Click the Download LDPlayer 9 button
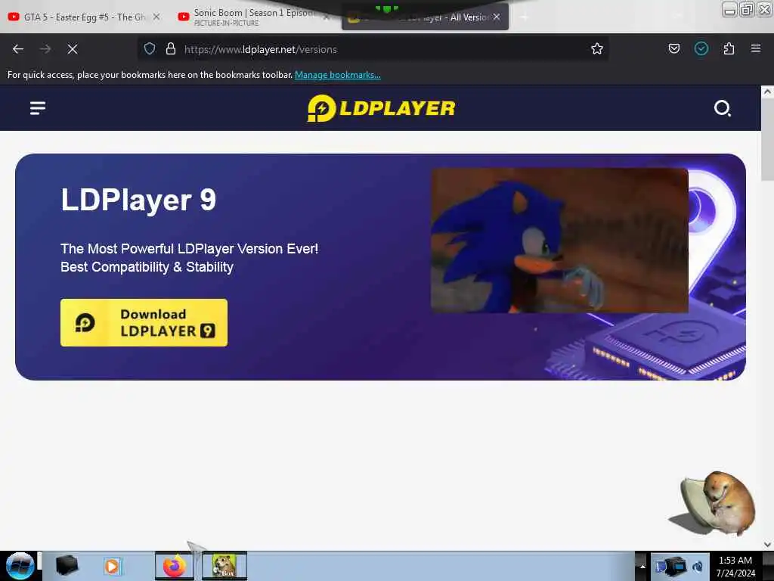 144,322
